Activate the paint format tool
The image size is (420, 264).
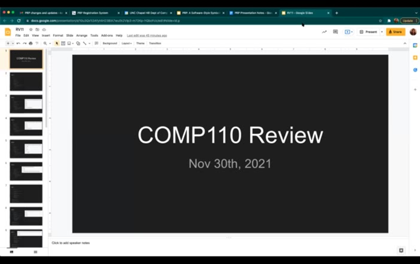(x=37, y=43)
